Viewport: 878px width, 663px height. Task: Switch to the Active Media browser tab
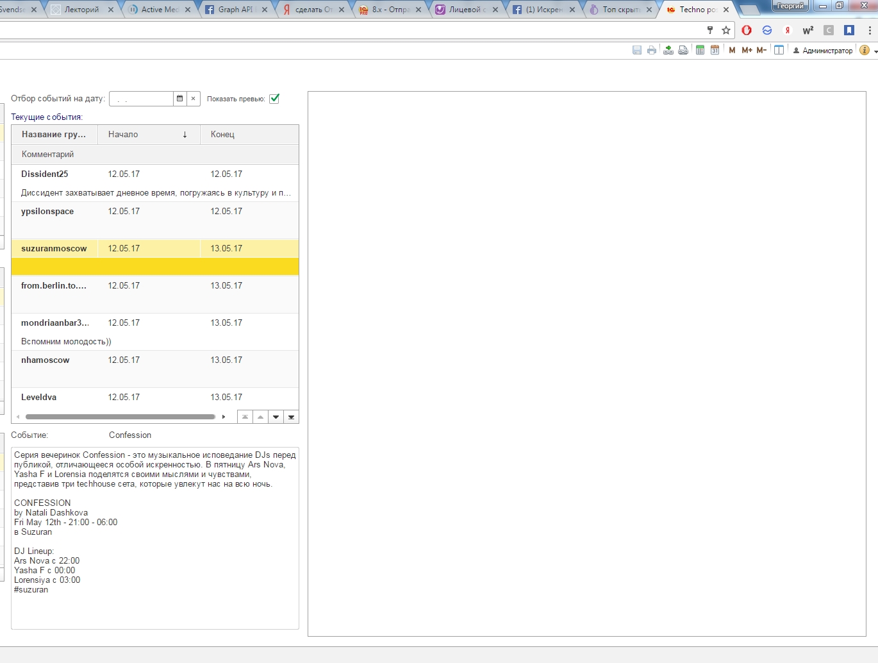(x=159, y=10)
